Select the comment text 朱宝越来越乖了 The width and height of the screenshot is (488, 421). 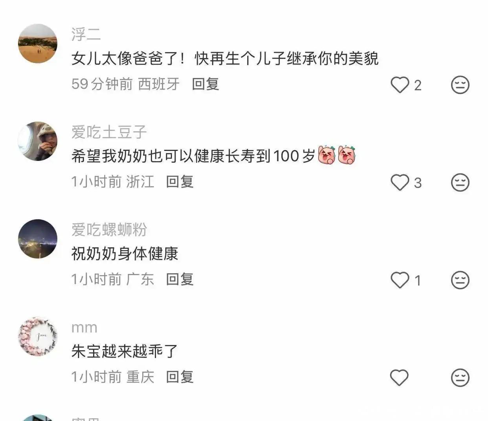(125, 351)
